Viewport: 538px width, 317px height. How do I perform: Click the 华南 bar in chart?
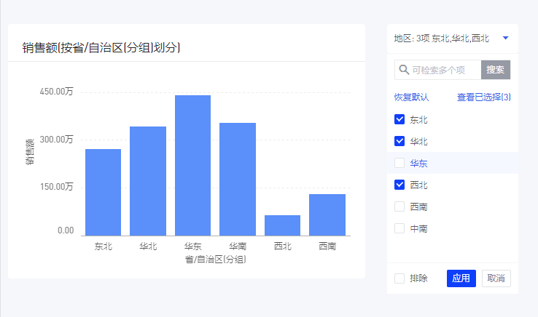click(x=238, y=180)
